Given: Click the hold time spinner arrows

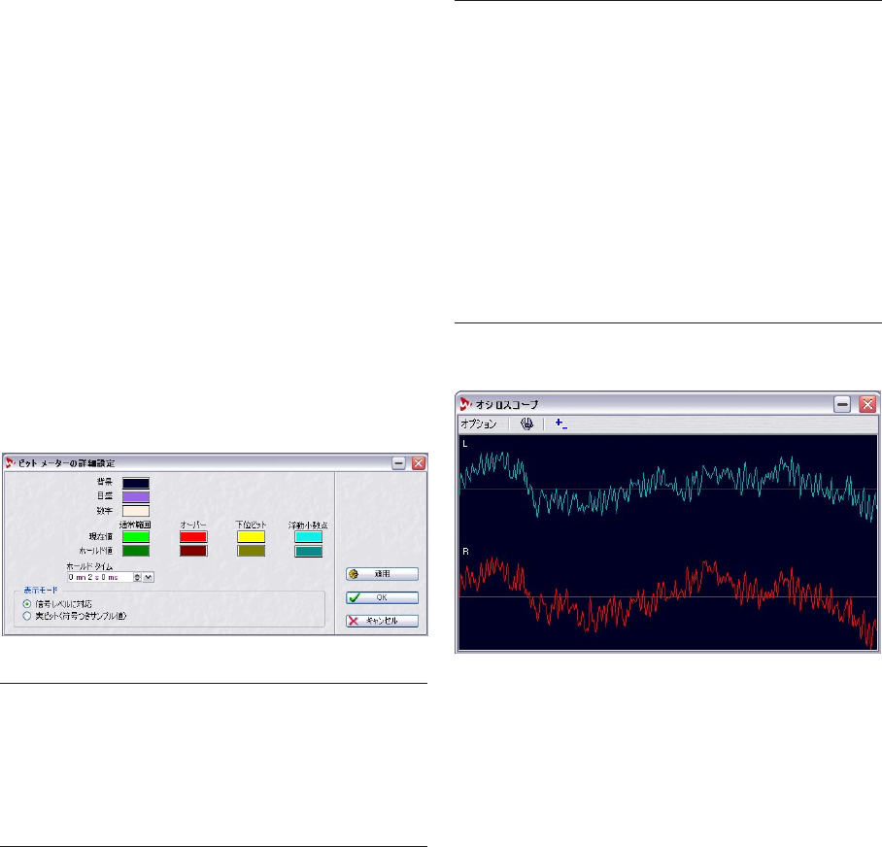Looking at the screenshot, I should pos(137,577).
